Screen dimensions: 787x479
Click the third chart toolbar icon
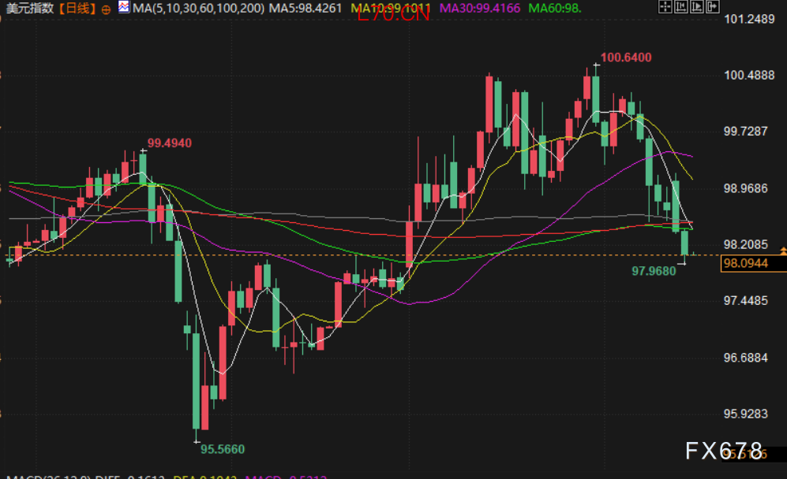click(697, 8)
